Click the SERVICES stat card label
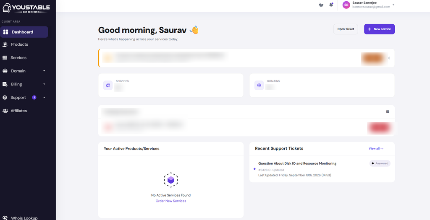The height and width of the screenshot is (220, 430). coord(122,81)
